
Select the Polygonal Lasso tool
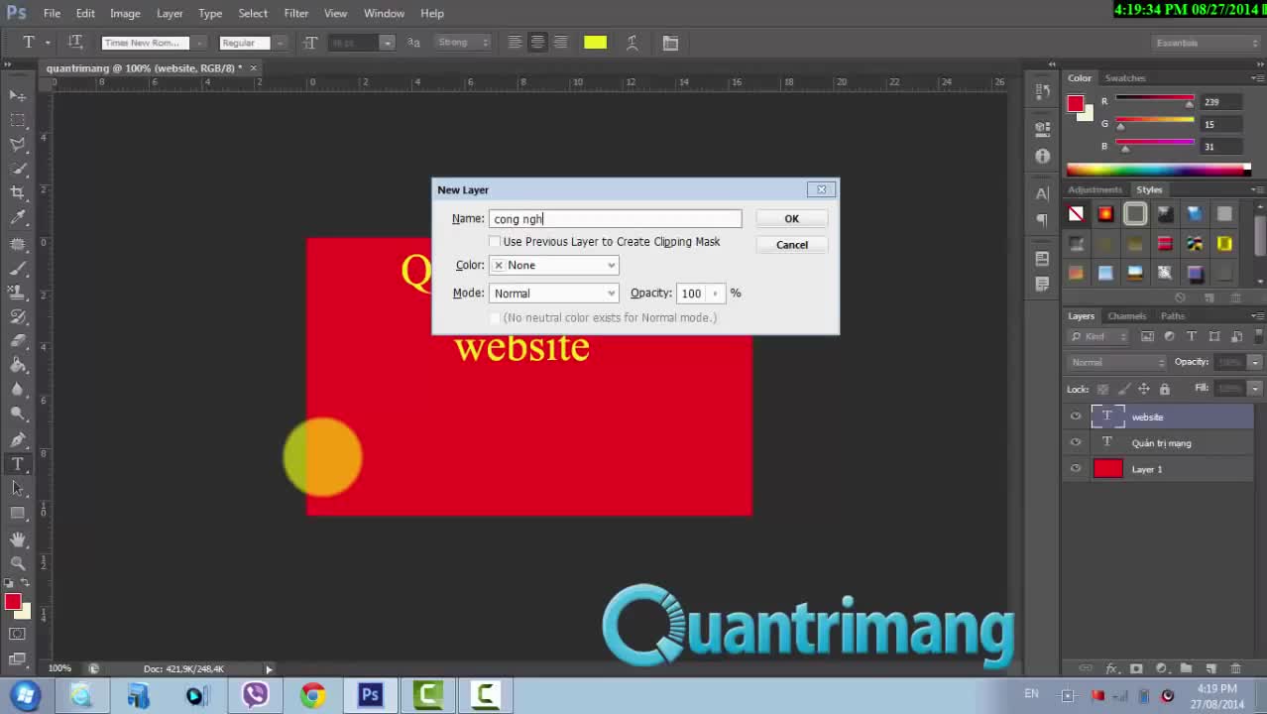click(x=18, y=145)
